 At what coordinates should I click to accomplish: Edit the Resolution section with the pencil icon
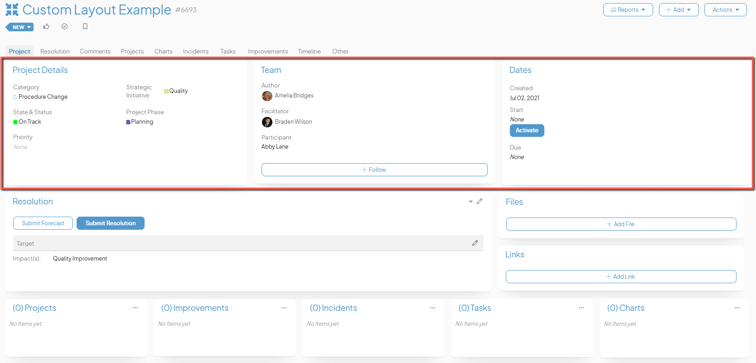(480, 201)
